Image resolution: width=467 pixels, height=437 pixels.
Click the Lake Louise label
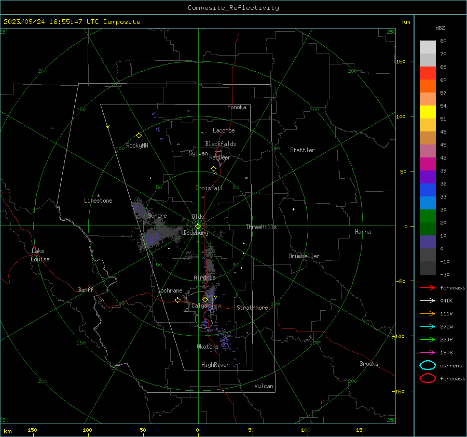(x=40, y=255)
